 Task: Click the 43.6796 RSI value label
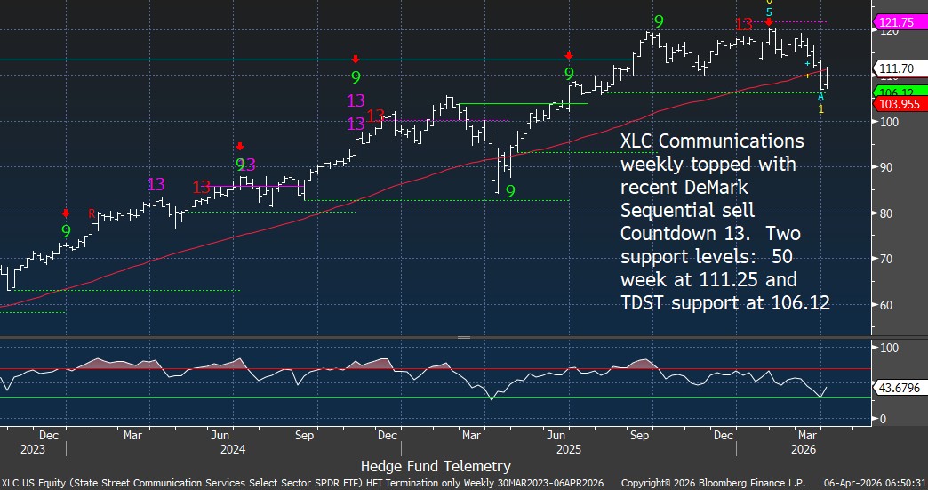pos(900,389)
